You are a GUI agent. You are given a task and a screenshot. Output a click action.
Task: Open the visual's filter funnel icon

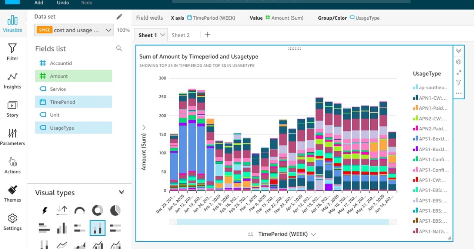pyautogui.click(x=458, y=83)
